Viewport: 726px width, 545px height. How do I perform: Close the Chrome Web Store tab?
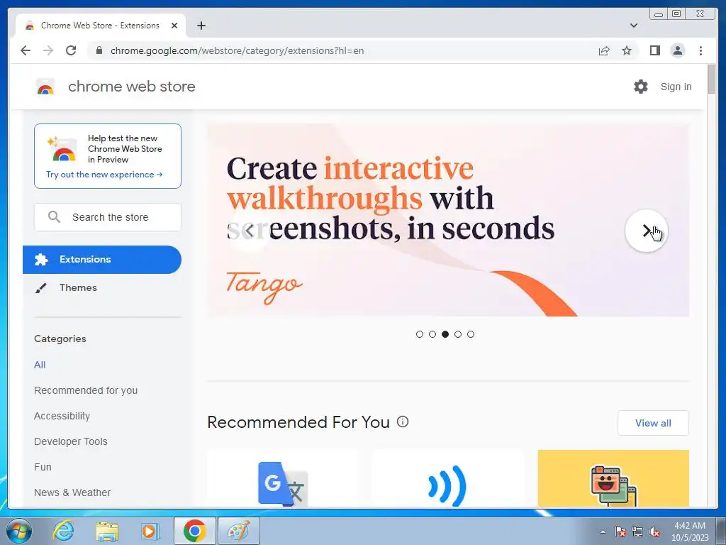[x=174, y=26]
